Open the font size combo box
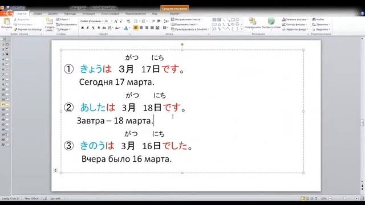 click(108, 21)
